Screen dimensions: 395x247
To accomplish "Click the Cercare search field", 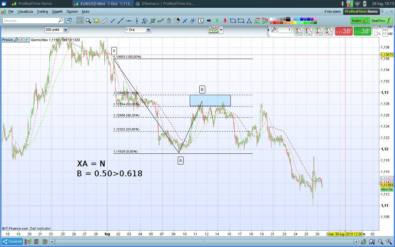I will pos(33,21).
